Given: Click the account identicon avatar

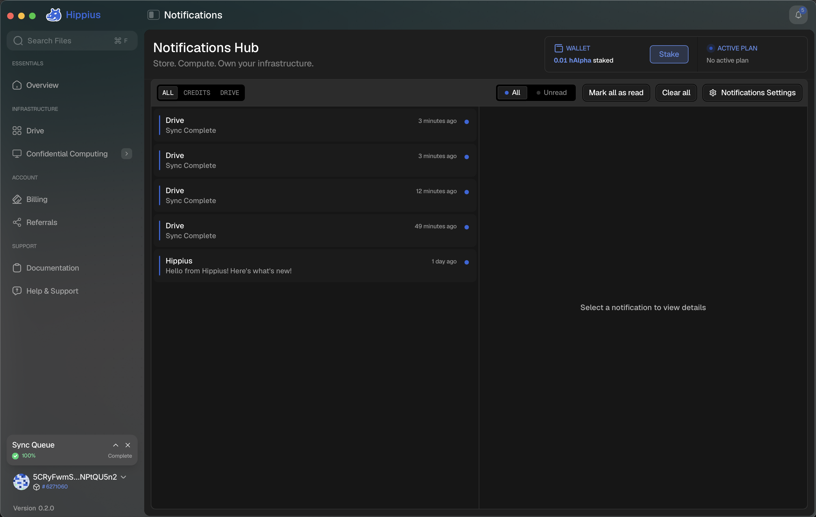Looking at the screenshot, I should (x=21, y=482).
